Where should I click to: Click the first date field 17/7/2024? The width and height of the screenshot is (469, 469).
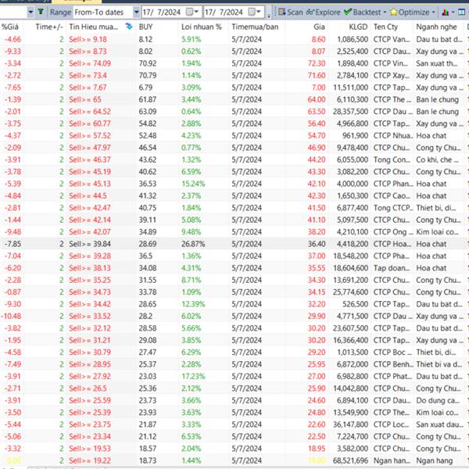pos(162,13)
